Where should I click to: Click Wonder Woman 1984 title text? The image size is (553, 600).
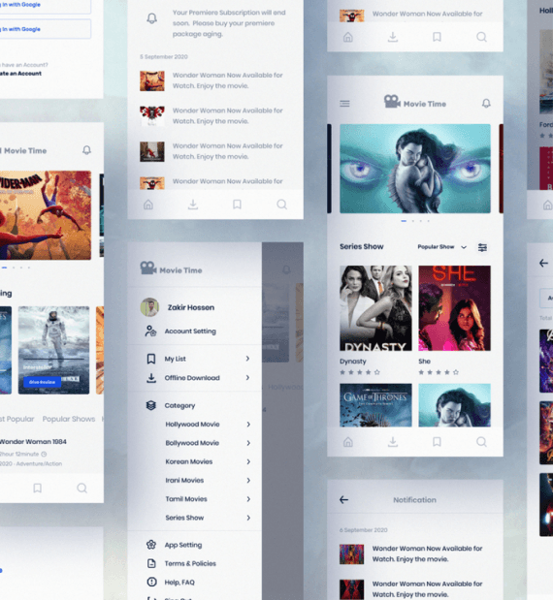point(33,442)
